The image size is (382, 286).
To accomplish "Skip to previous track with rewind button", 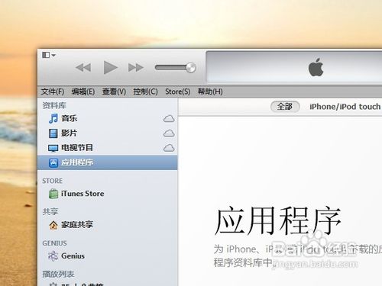I will (x=83, y=68).
